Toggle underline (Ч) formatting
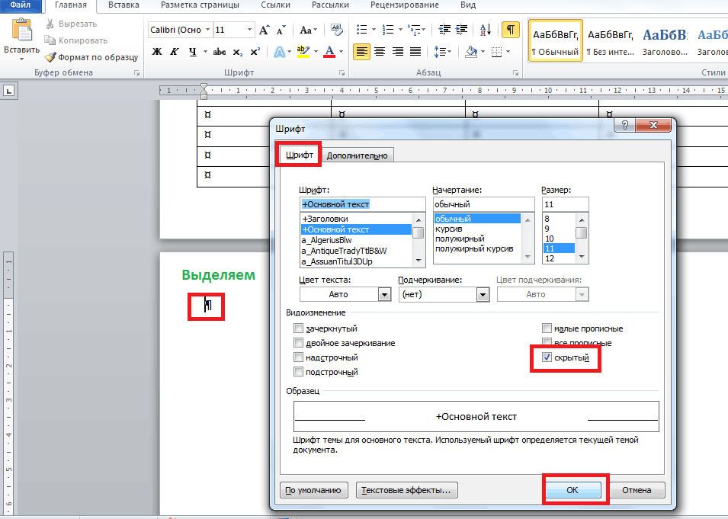Screen dimensions: 728x519 pyautogui.click(x=193, y=52)
